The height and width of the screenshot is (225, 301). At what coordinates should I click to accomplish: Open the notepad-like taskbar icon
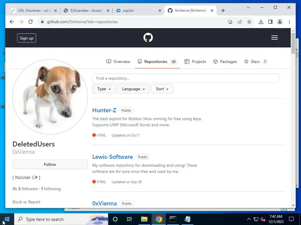coord(187,219)
